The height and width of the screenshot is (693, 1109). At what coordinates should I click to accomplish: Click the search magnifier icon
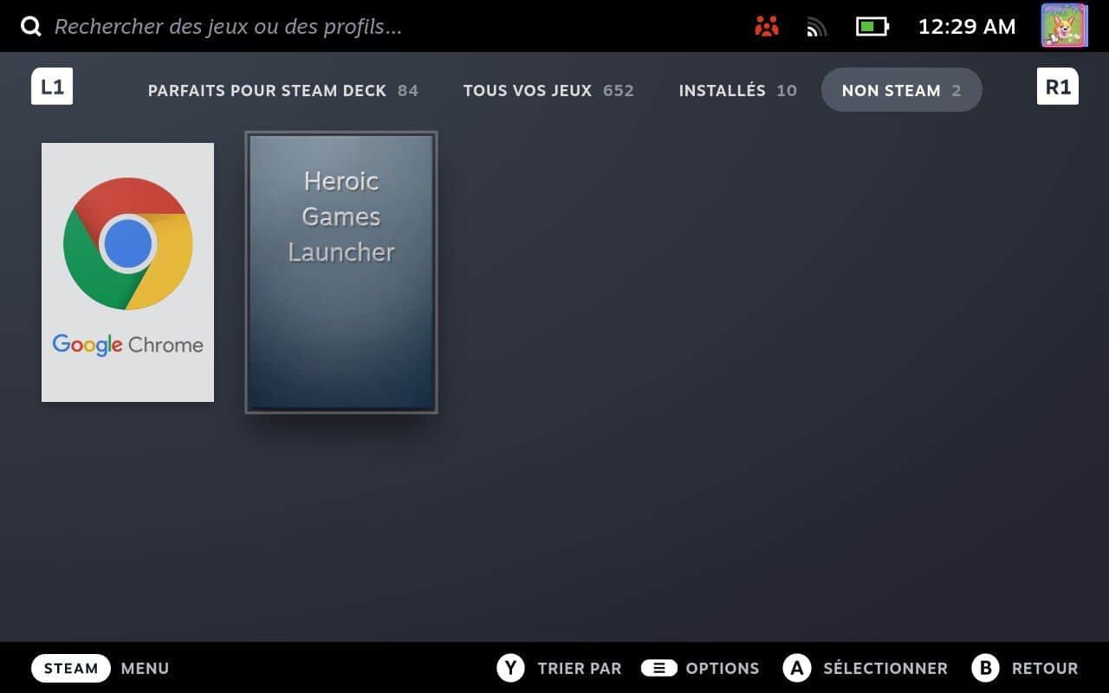(x=31, y=26)
